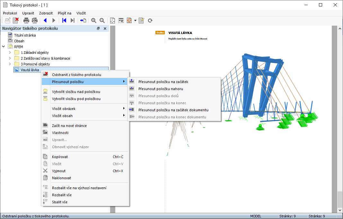Click Stránka: 9 in the status bar

point(317,216)
